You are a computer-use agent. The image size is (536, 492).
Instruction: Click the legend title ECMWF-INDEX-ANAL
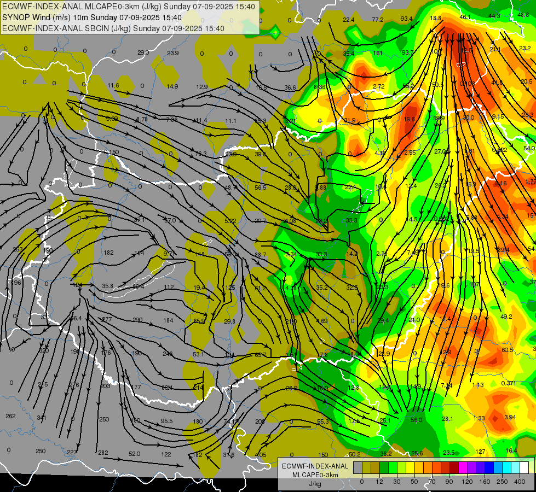[315, 466]
